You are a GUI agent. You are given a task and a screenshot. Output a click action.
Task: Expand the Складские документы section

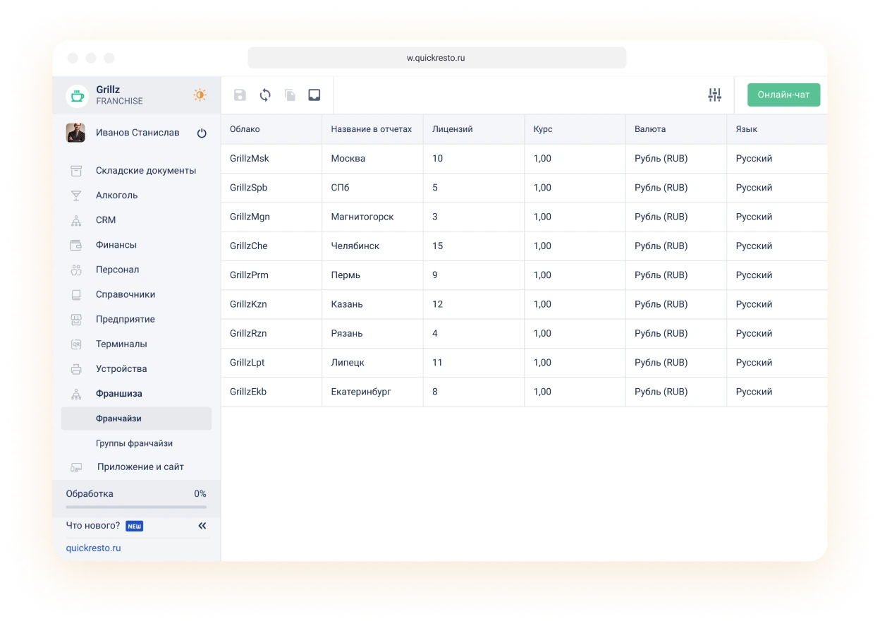click(145, 171)
